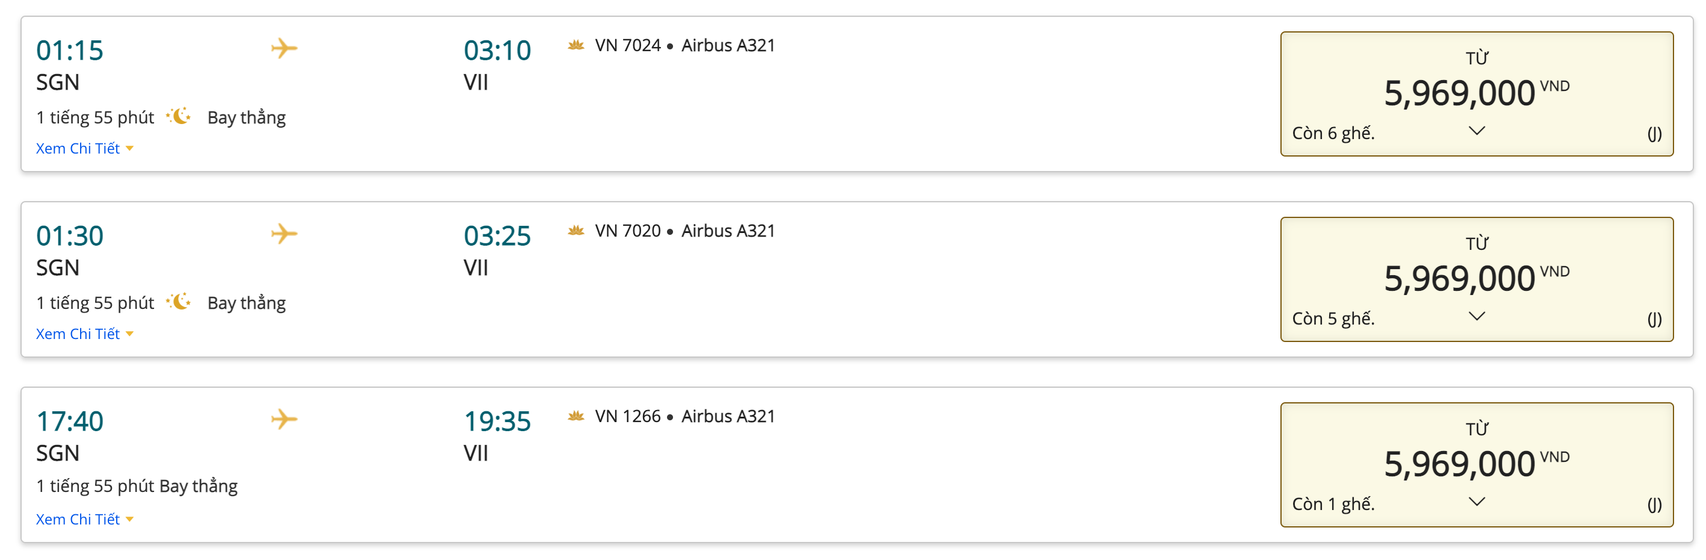Click the 17:40 departure time
This screenshot has width=1706, height=560.
(70, 422)
